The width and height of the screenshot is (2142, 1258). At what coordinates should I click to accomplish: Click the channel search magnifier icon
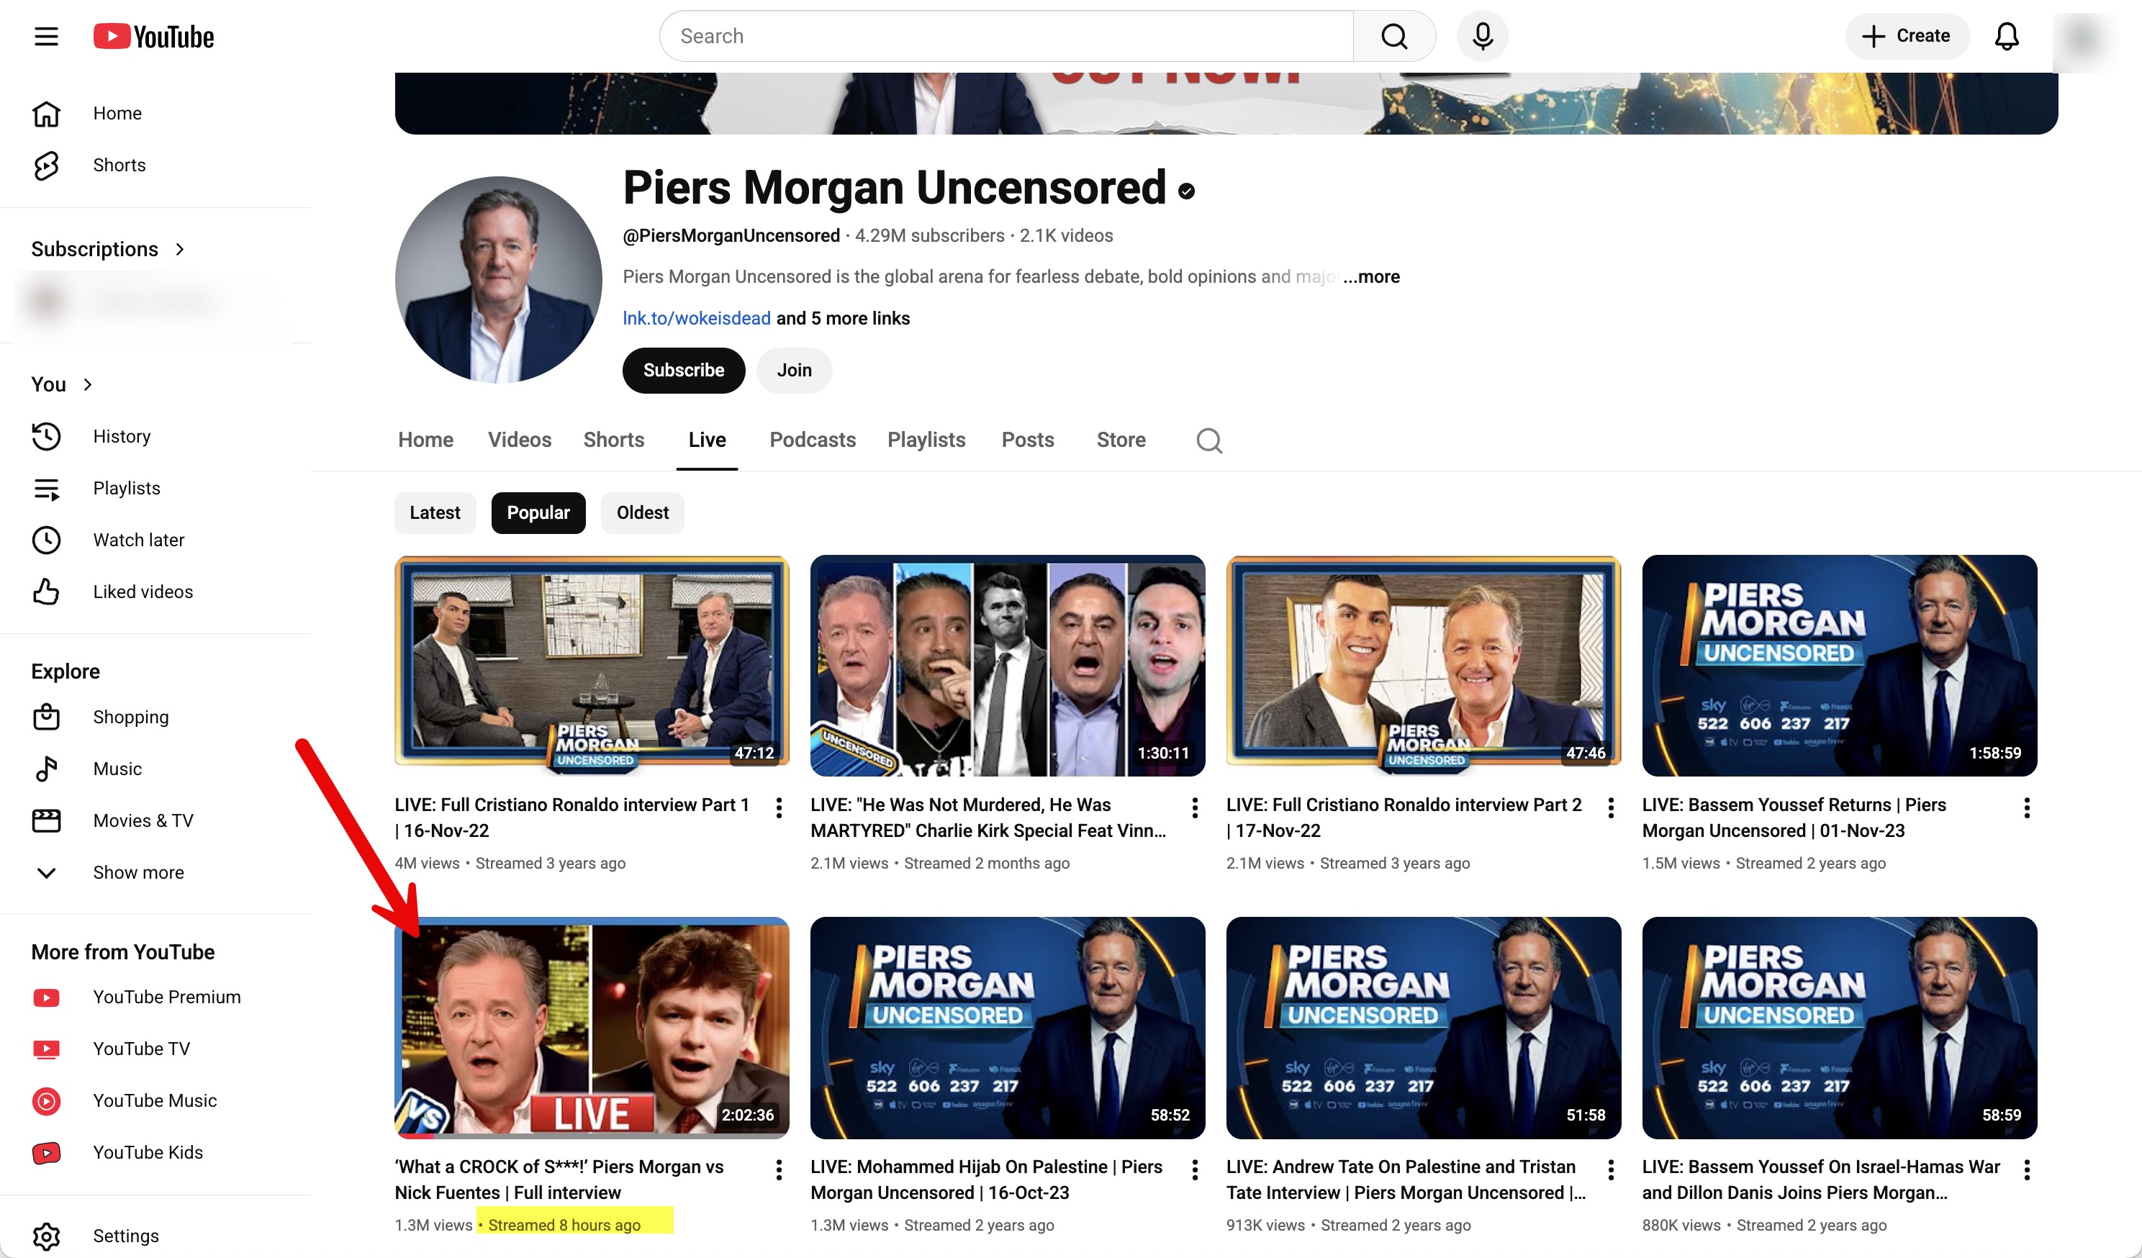1208,440
